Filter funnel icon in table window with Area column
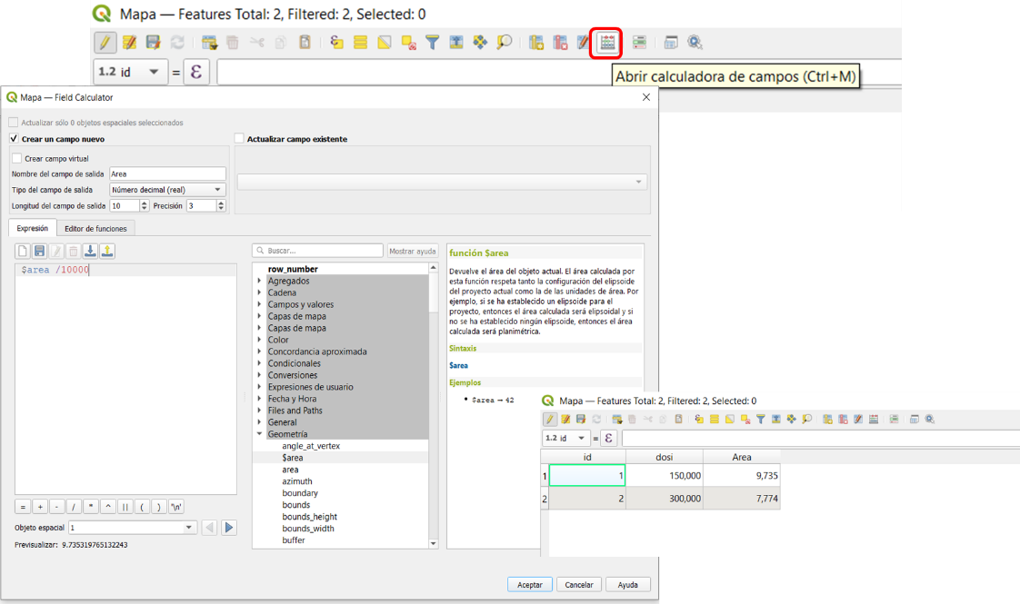1020x604 pixels. click(x=760, y=420)
